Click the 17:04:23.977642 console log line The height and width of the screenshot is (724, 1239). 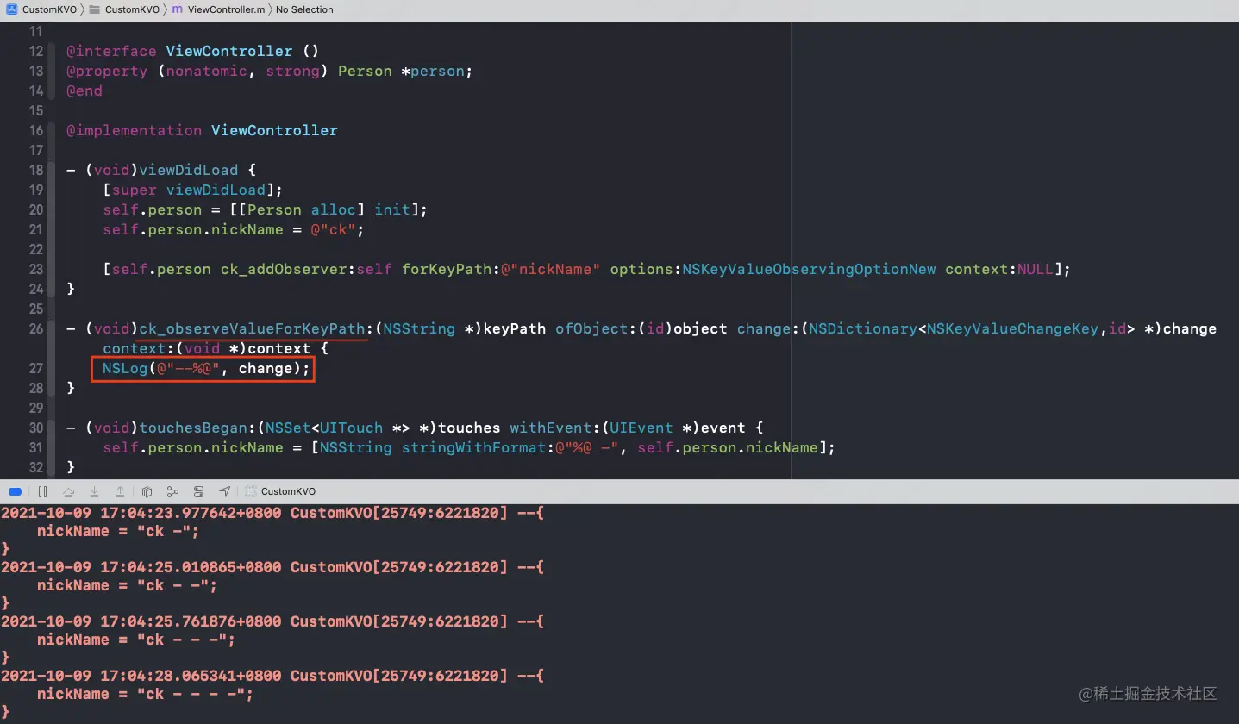coord(272,513)
